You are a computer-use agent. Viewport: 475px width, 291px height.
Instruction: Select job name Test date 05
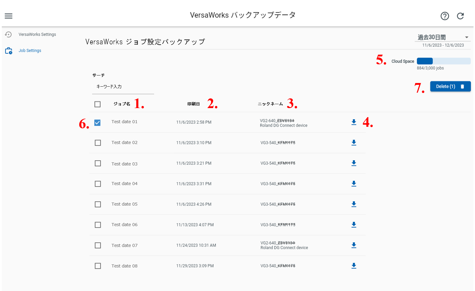(124, 204)
